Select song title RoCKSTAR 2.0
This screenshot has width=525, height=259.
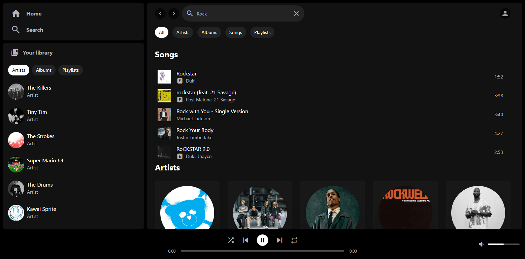pos(193,149)
